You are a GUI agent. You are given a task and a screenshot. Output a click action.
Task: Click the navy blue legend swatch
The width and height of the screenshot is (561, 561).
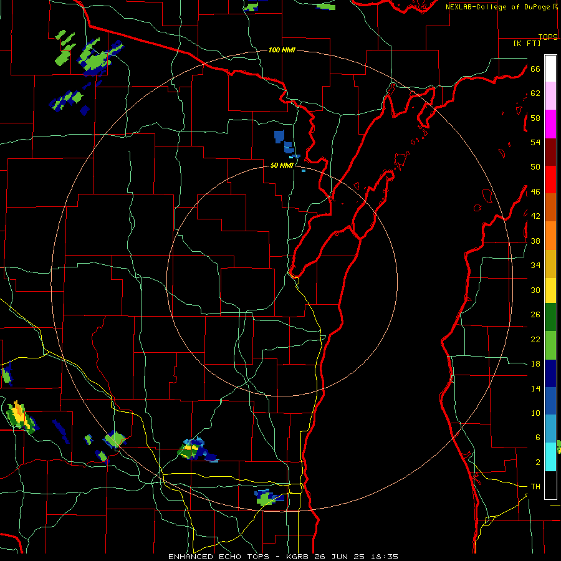(x=550, y=373)
